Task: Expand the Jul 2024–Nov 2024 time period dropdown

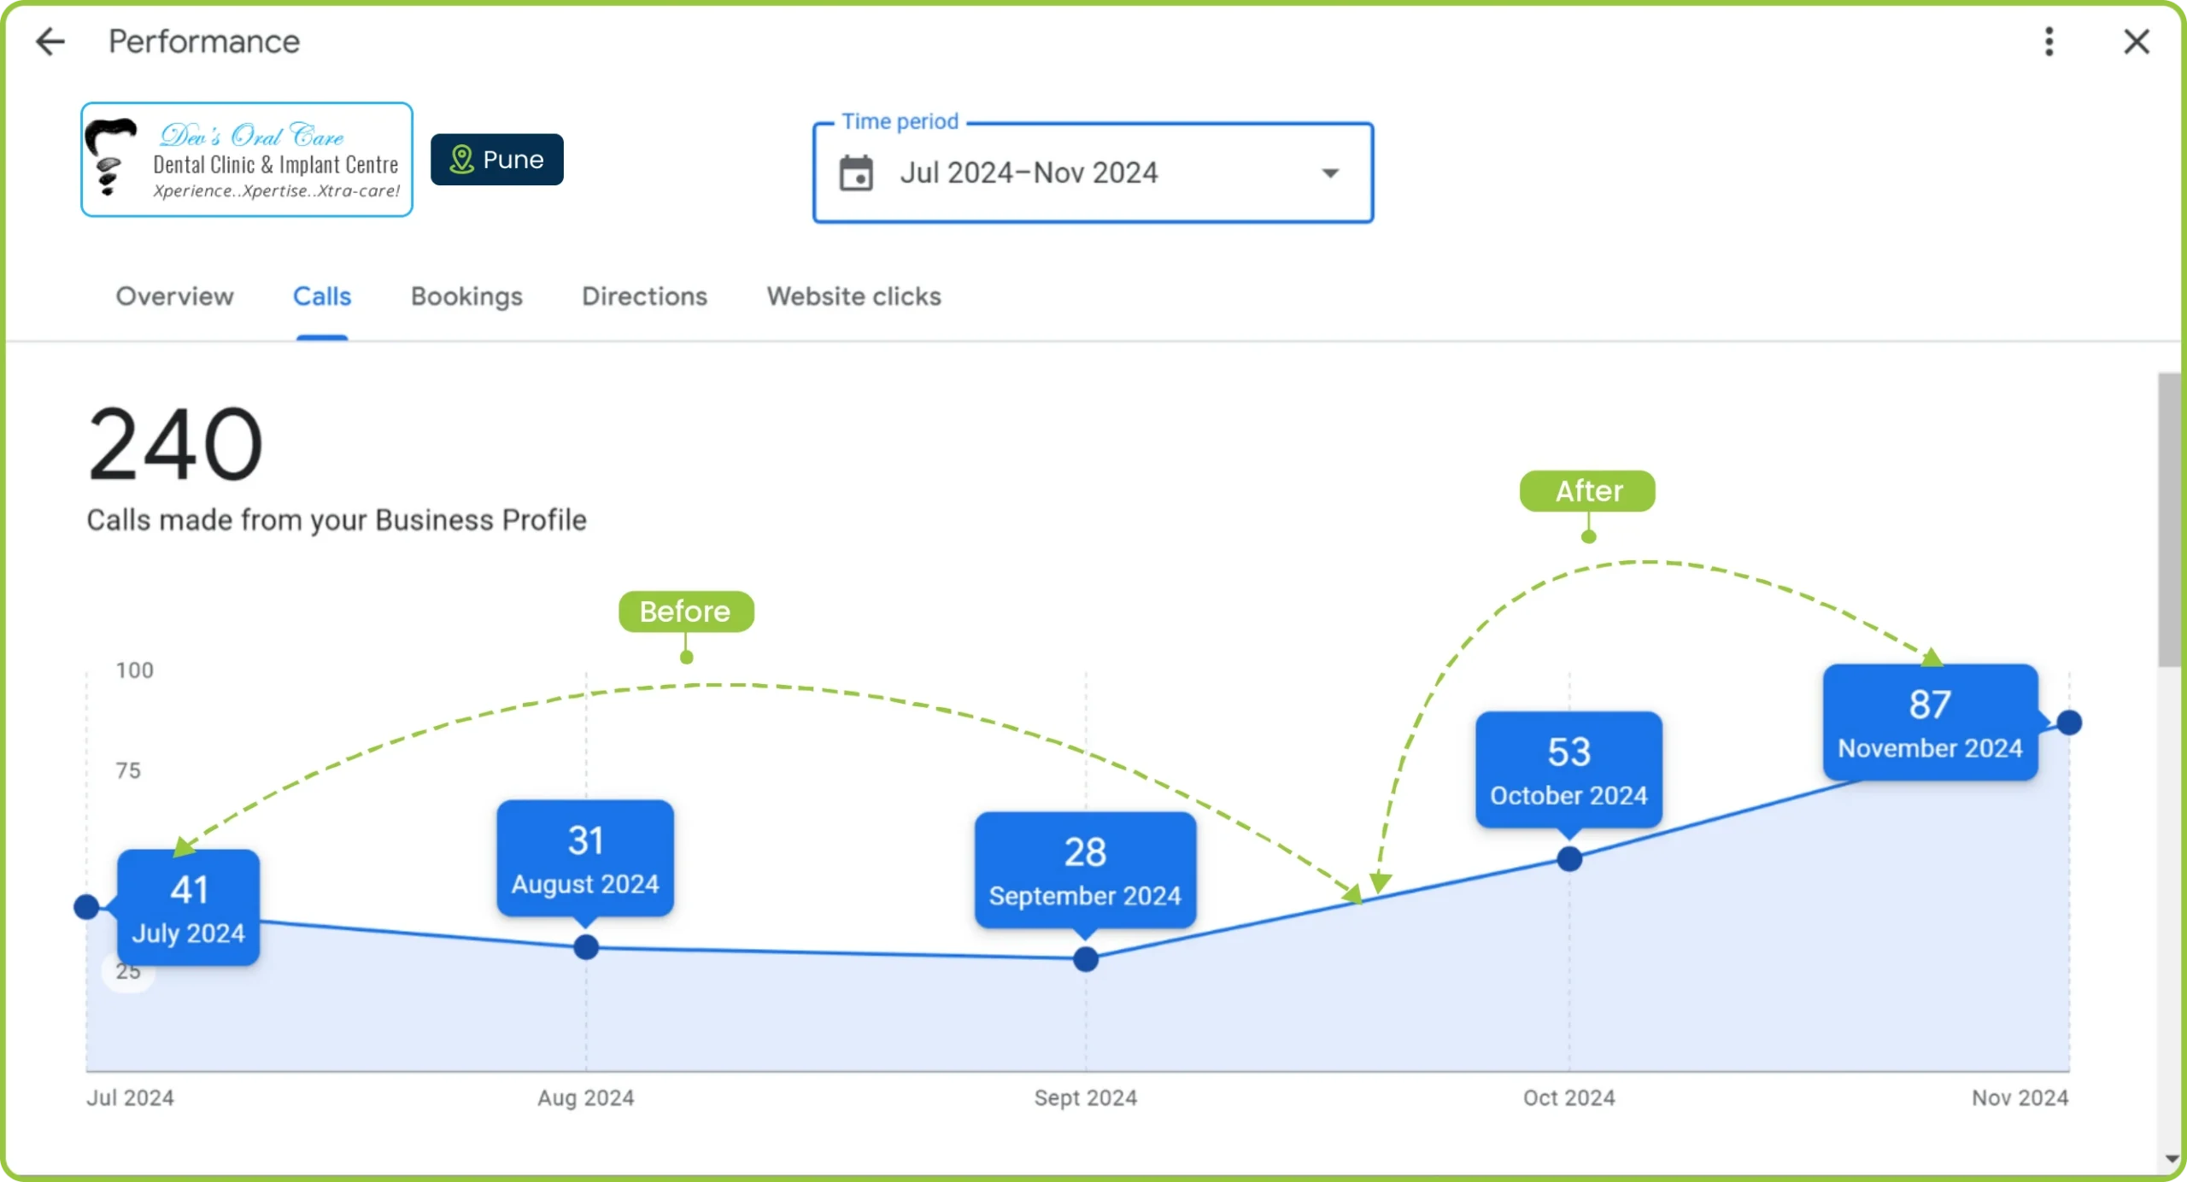Action: click(x=1327, y=173)
